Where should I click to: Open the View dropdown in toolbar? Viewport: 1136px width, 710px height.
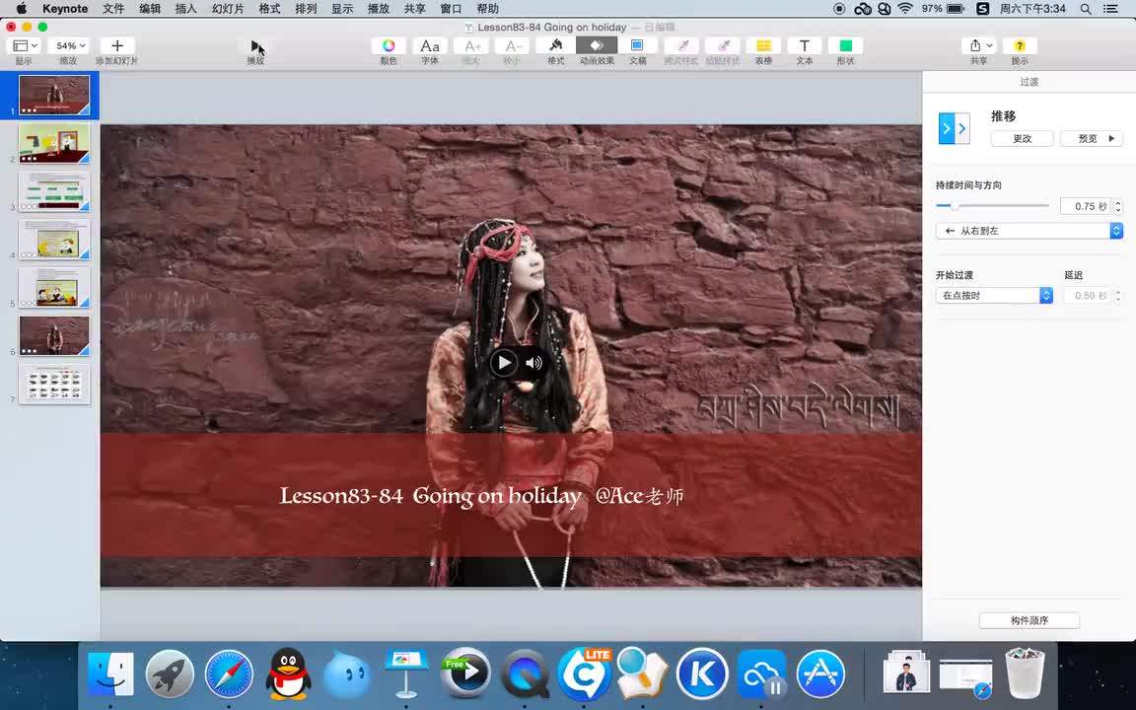pyautogui.click(x=26, y=45)
